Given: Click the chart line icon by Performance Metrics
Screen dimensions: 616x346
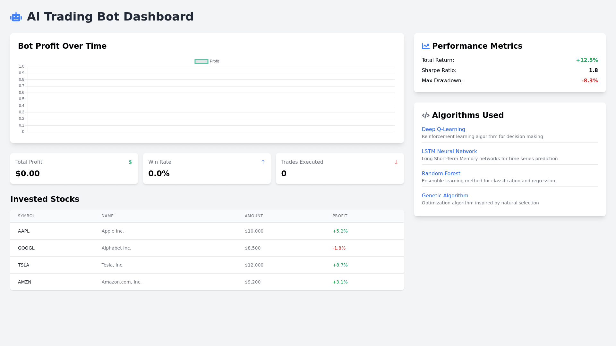Looking at the screenshot, I should tap(425, 46).
